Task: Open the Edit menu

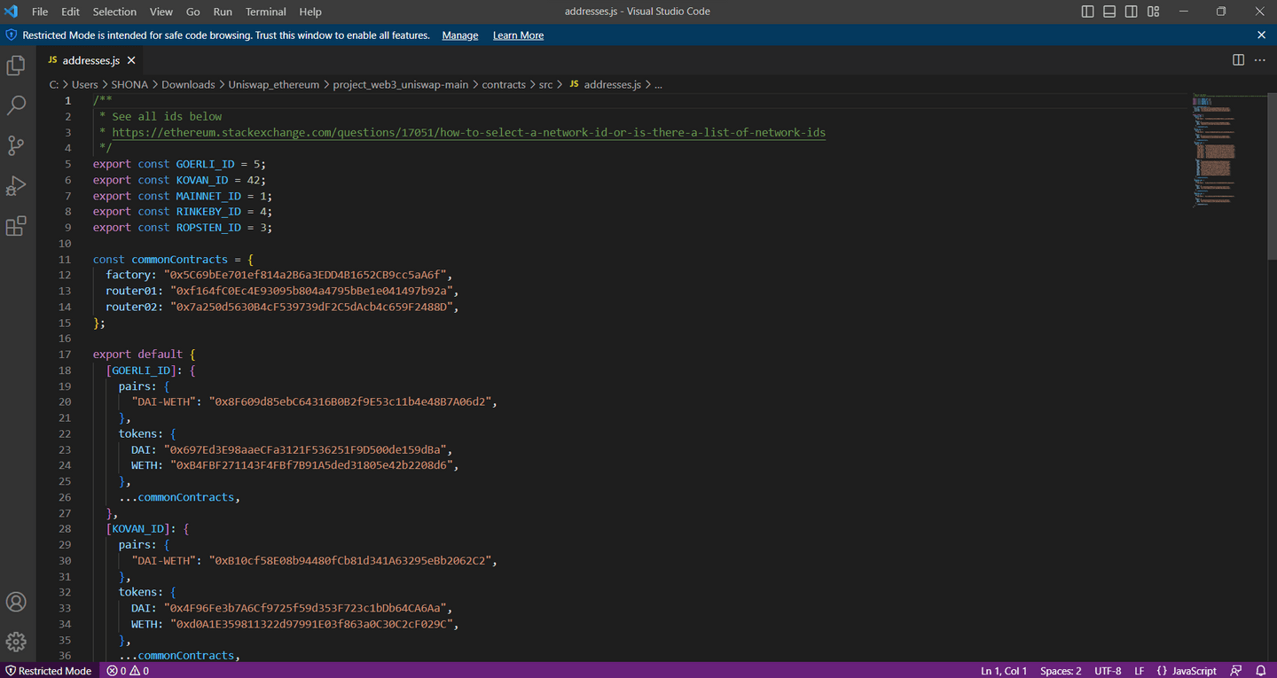Action: coord(71,12)
